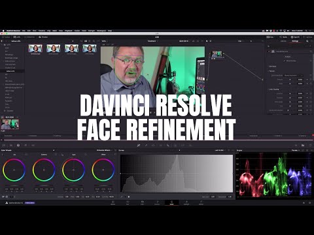
Task: Open the Motion Effects palette
Action: point(33,145)
